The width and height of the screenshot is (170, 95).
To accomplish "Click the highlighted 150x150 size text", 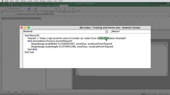I will coord(103,38).
